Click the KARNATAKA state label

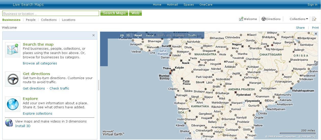(200, 106)
